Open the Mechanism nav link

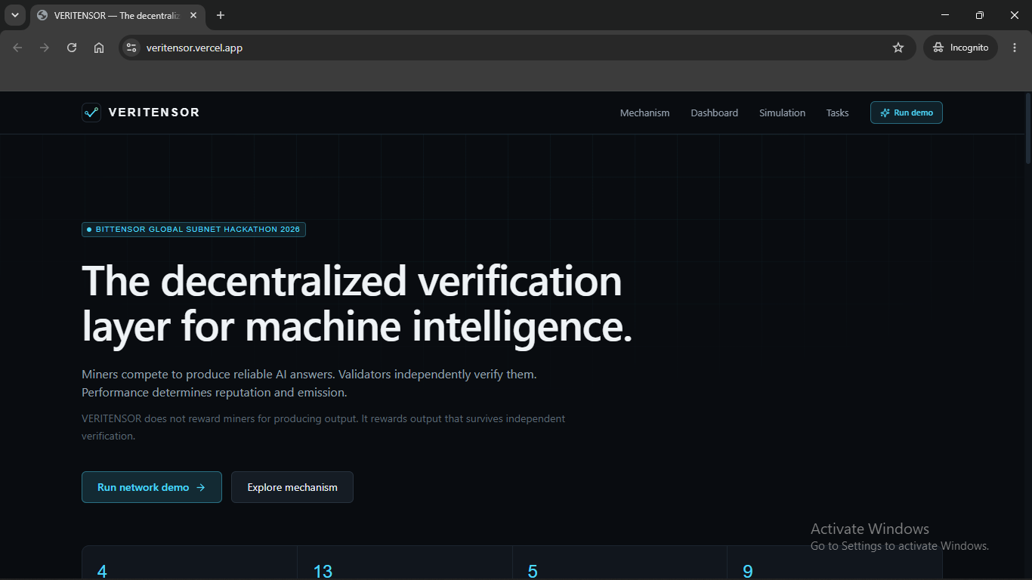coord(644,113)
